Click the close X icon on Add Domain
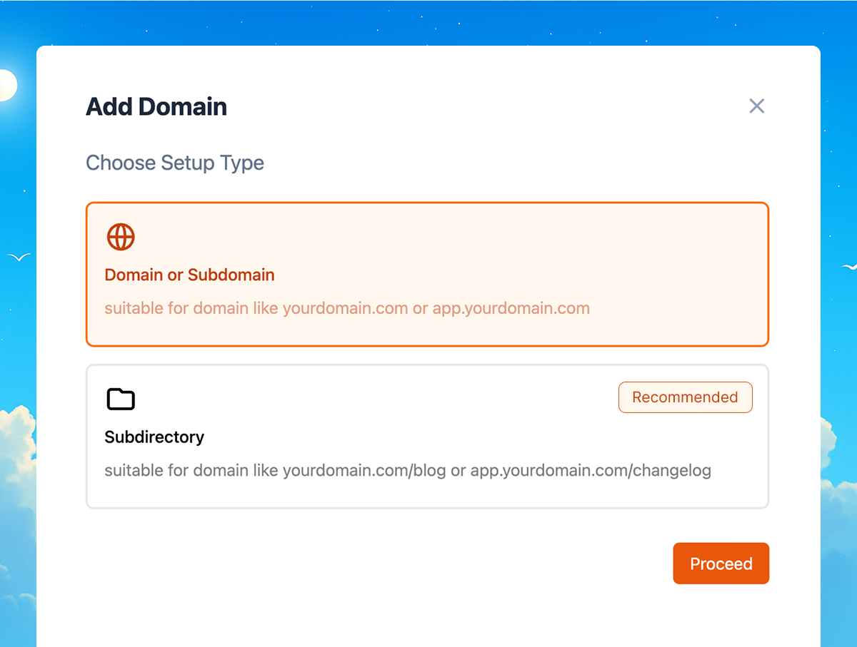This screenshot has height=647, width=857. pos(757,106)
